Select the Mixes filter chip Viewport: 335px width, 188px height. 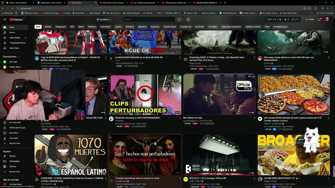pos(81,27)
